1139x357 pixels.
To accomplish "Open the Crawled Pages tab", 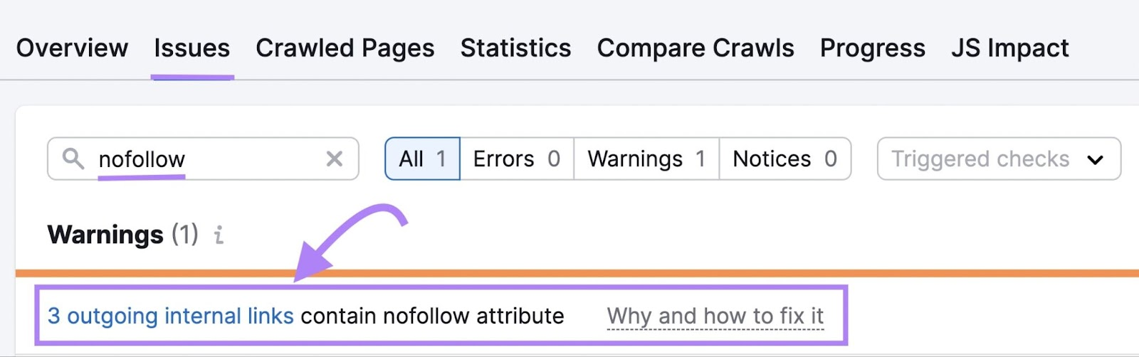I will [x=345, y=48].
